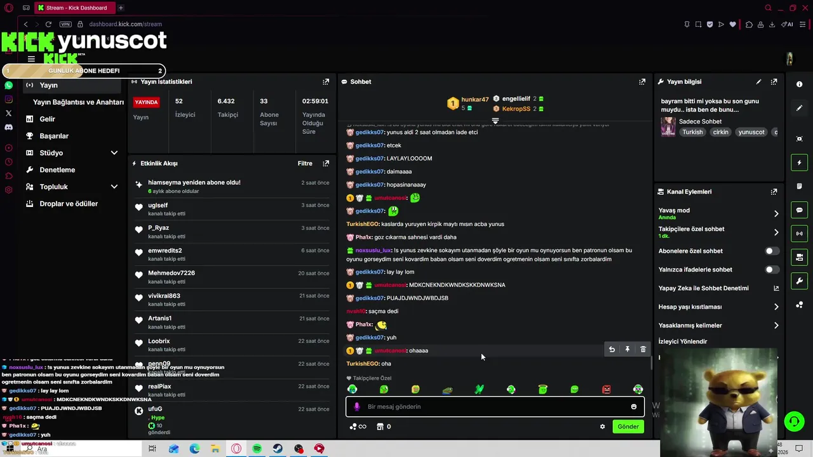Image resolution: width=813 pixels, height=457 pixels.
Task: Click the wrench icon in right toolbar
Action: point(799,281)
